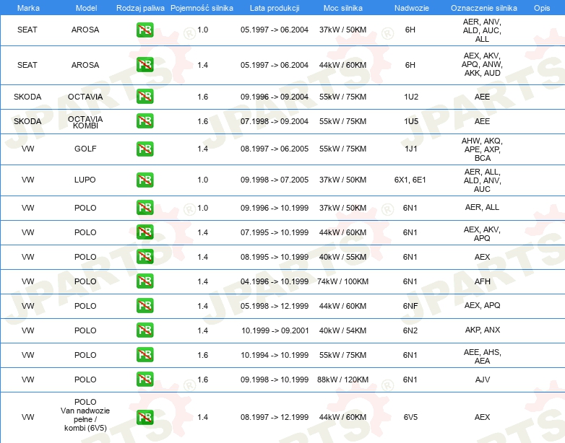Click the power value 88kW / 120KM
Image resolution: width=565 pixels, height=443 pixels.
point(342,380)
